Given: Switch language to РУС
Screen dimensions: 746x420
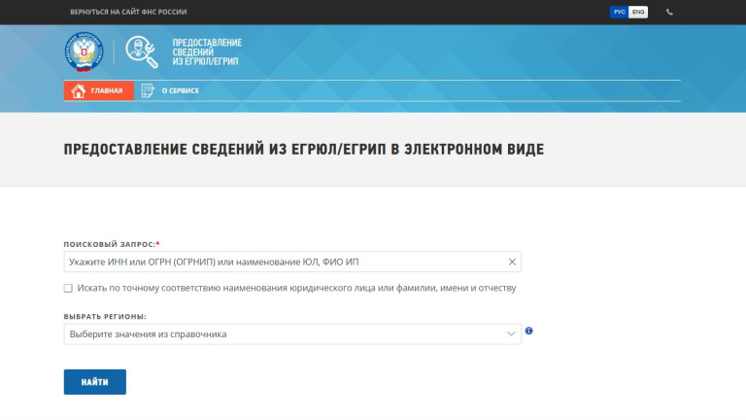Looking at the screenshot, I should (619, 12).
